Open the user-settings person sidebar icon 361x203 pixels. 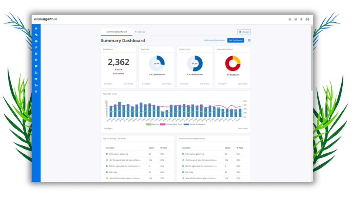pos(36,85)
